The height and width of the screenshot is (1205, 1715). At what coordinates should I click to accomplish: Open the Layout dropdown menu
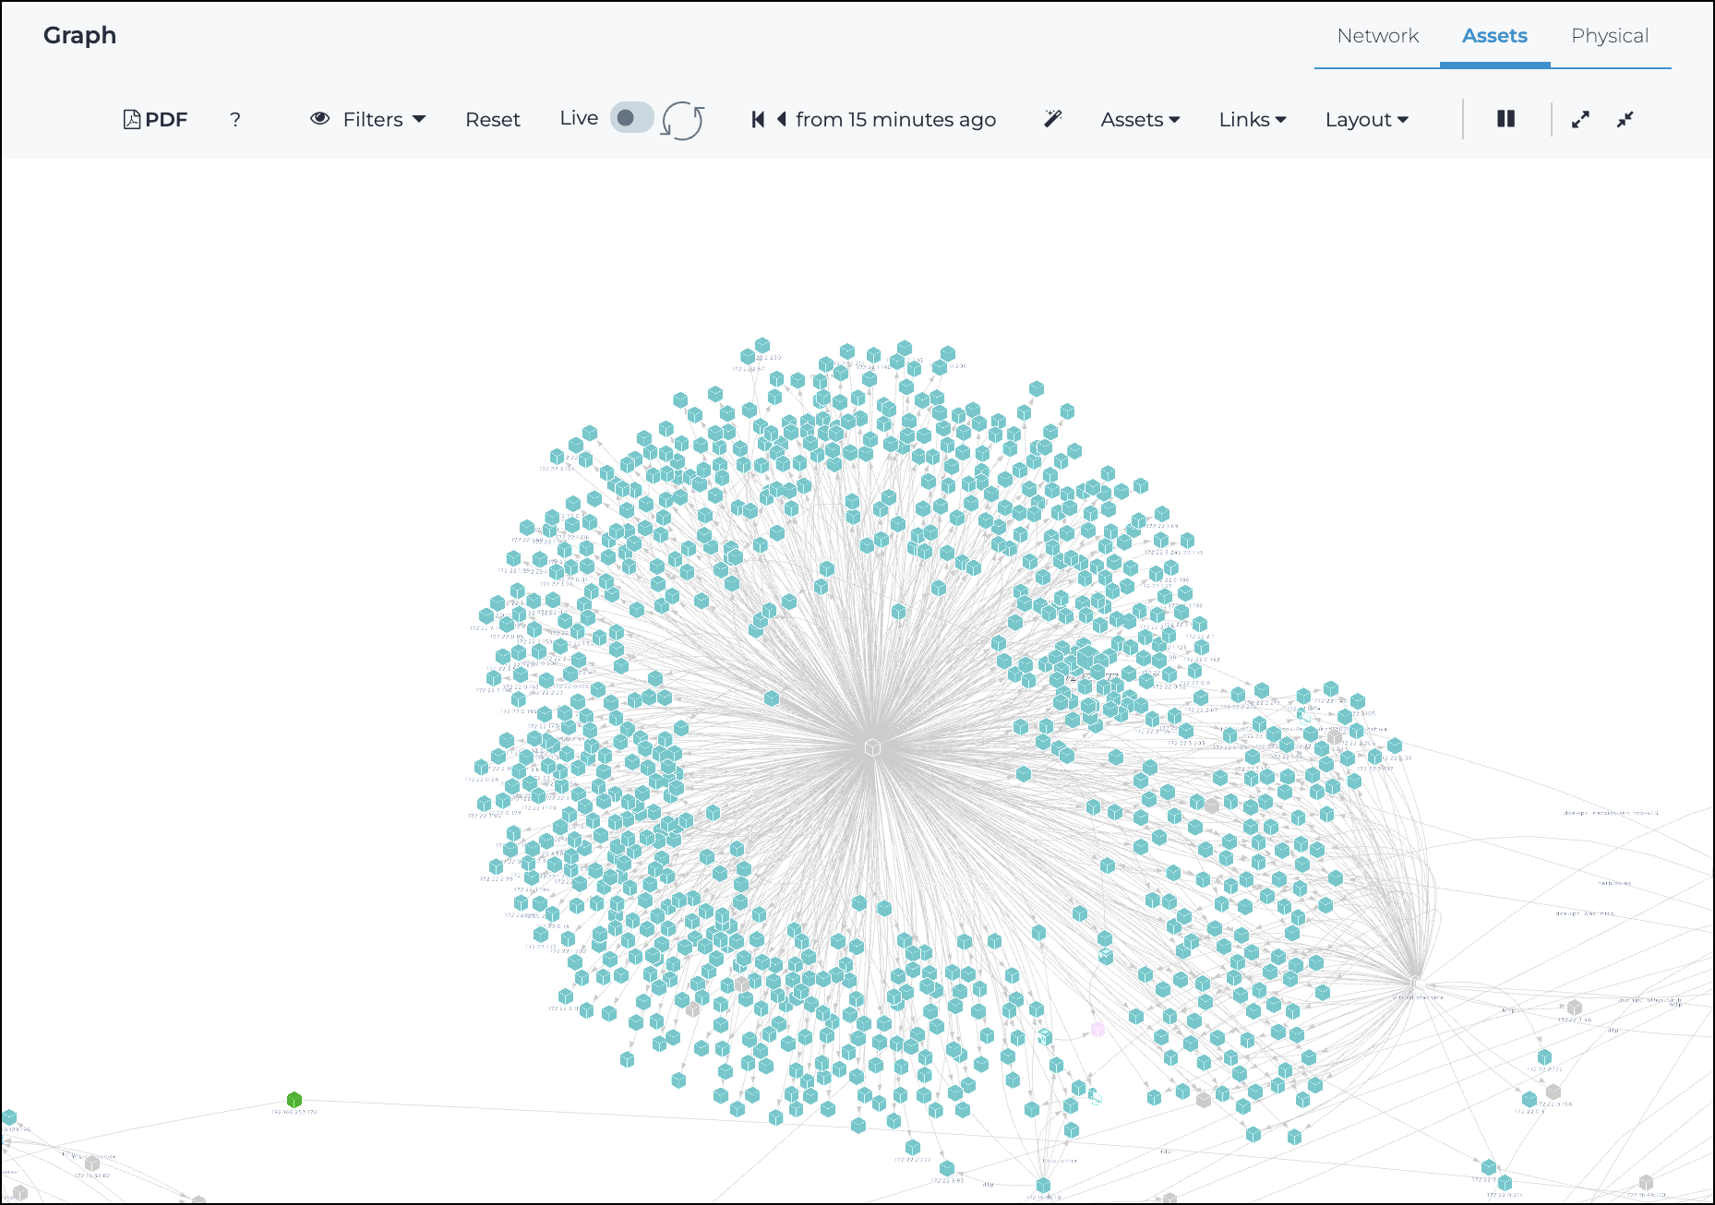coord(1366,120)
